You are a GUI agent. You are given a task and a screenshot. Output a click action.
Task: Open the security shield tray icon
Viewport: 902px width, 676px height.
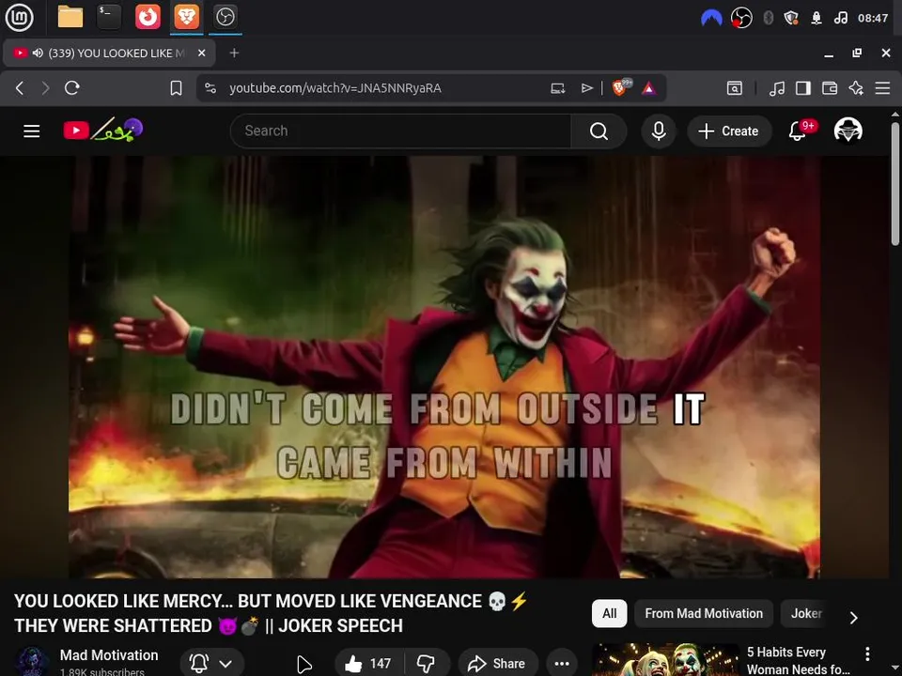coord(791,18)
